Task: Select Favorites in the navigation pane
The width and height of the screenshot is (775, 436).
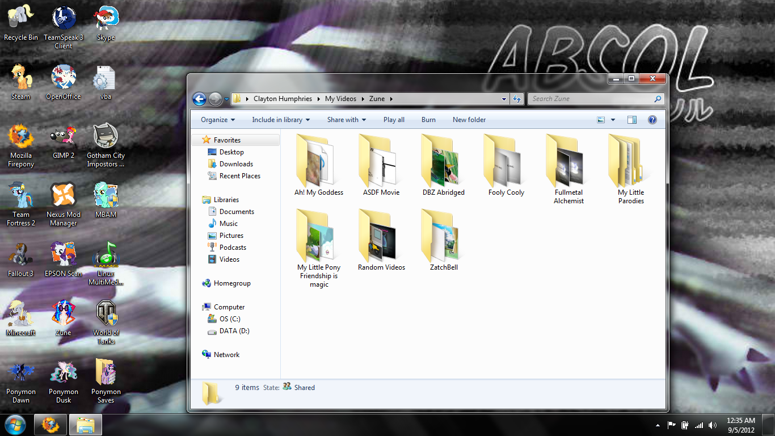Action: click(235, 140)
